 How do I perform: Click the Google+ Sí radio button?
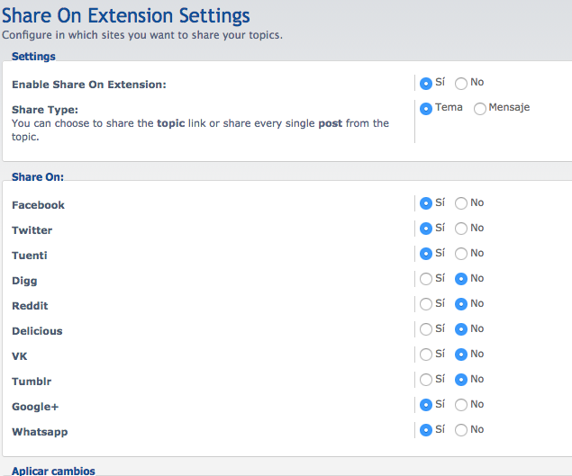426,405
